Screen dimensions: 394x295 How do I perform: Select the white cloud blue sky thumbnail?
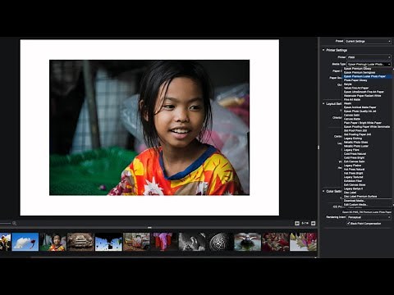[x=25, y=242]
